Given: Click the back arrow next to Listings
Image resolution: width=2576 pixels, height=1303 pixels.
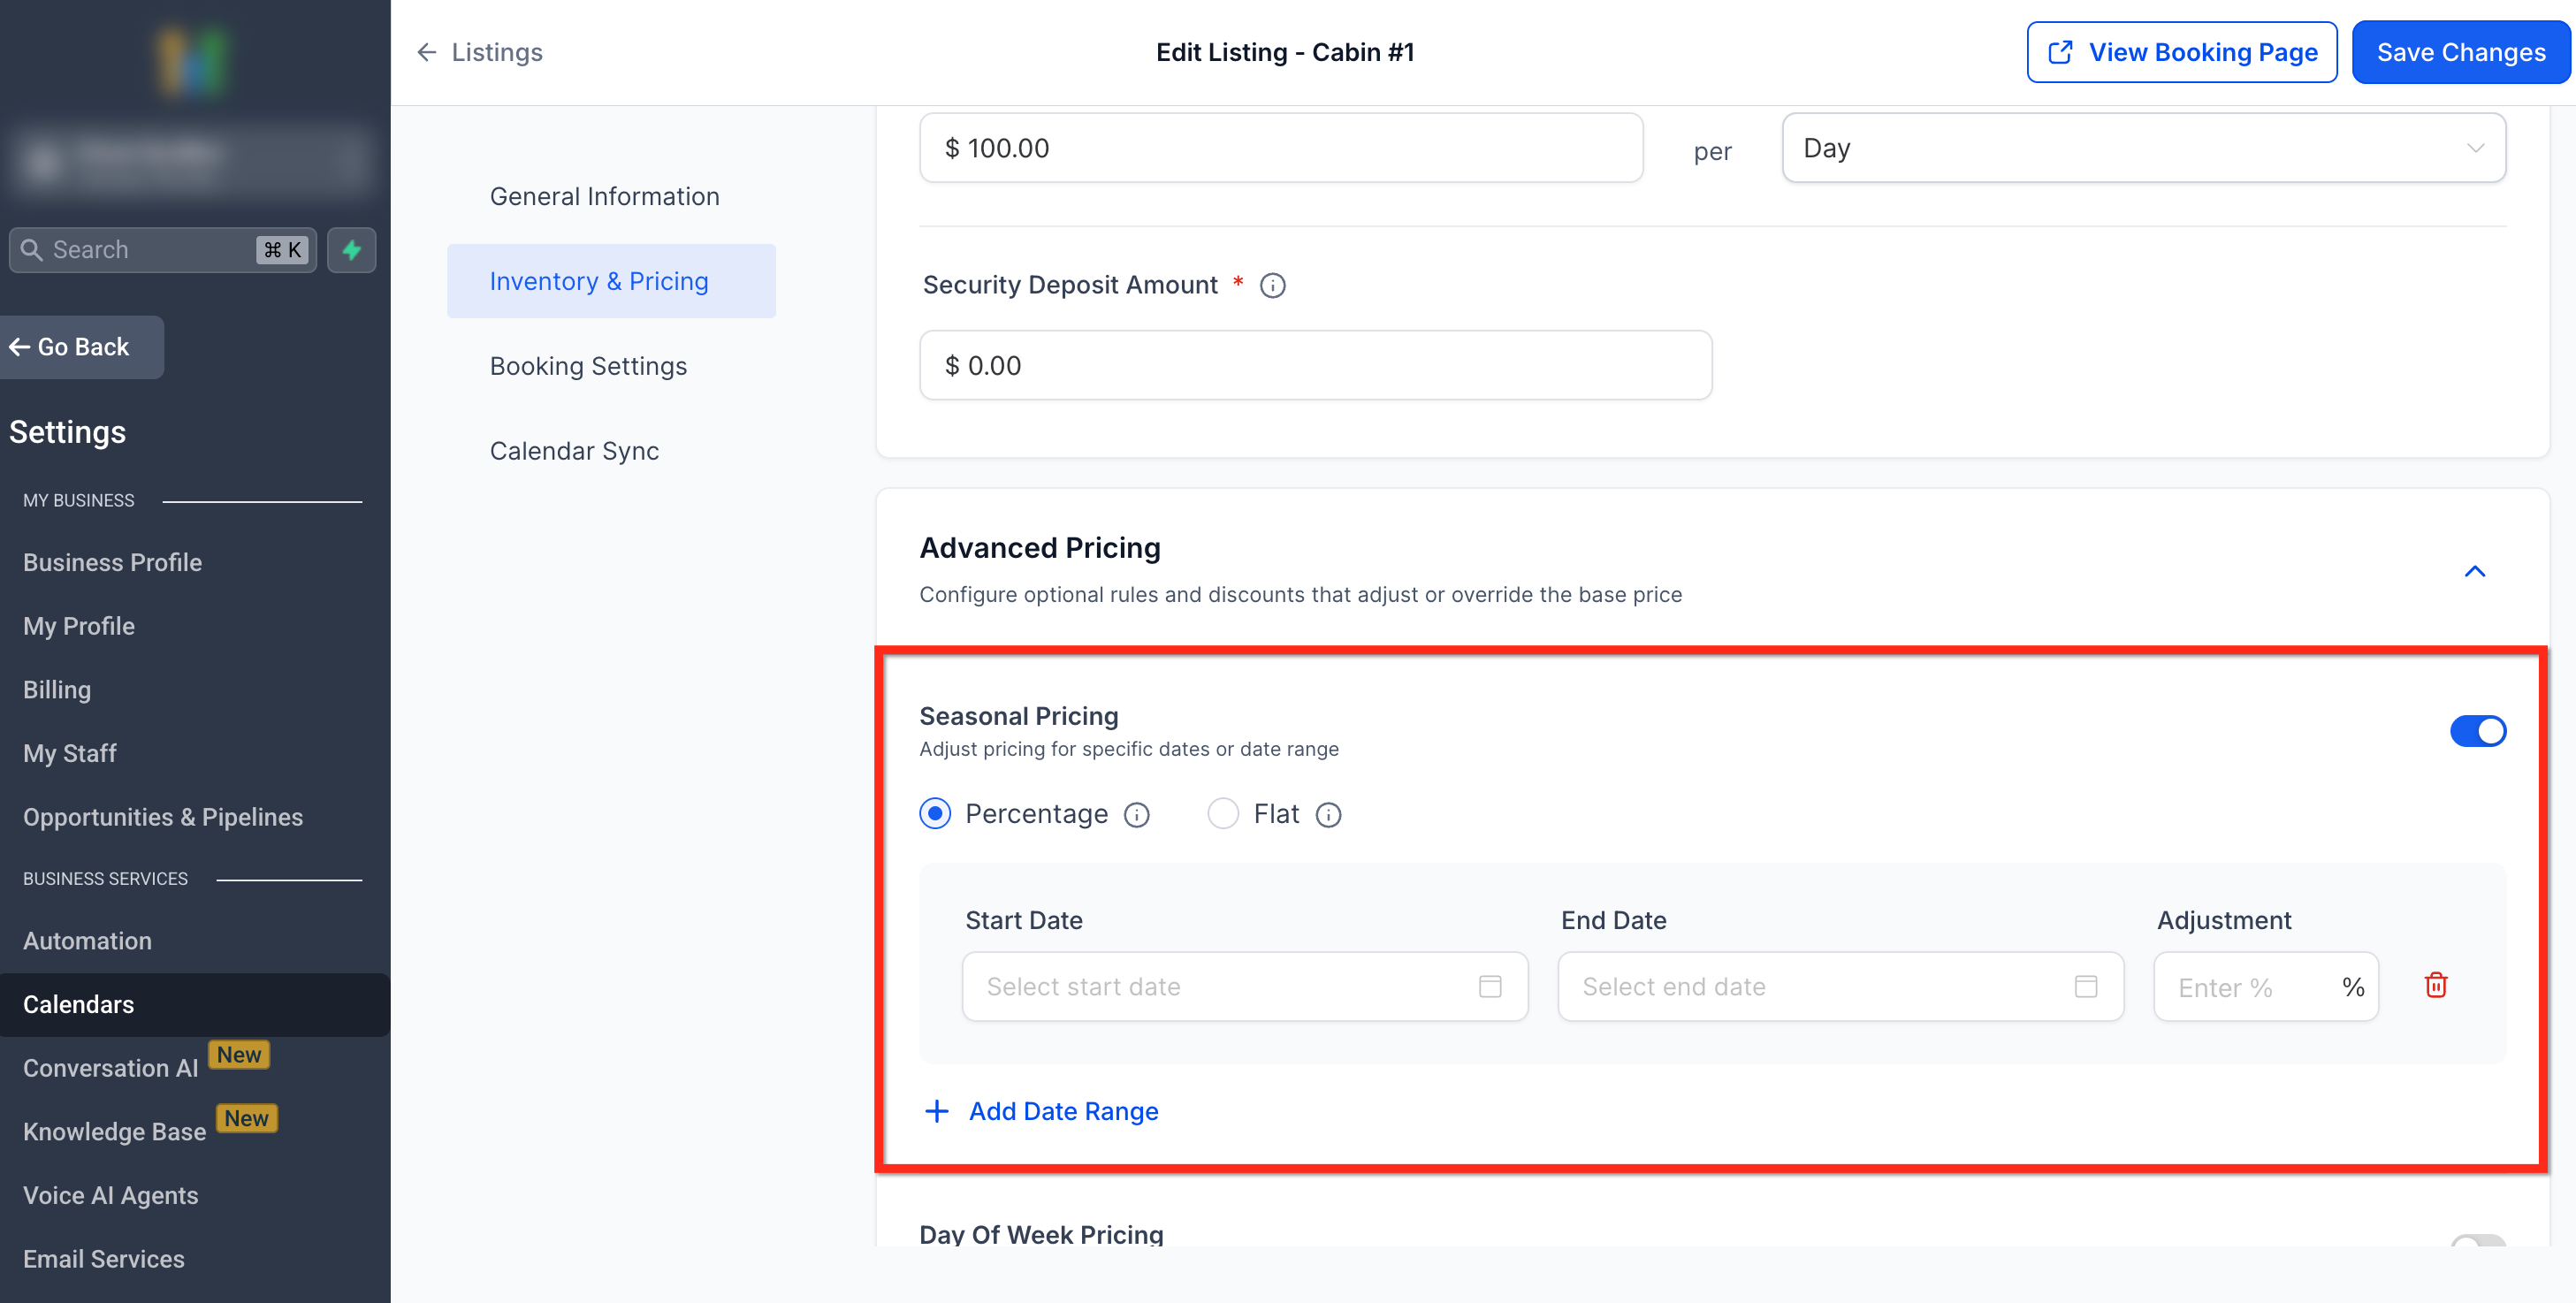Looking at the screenshot, I should [427, 52].
